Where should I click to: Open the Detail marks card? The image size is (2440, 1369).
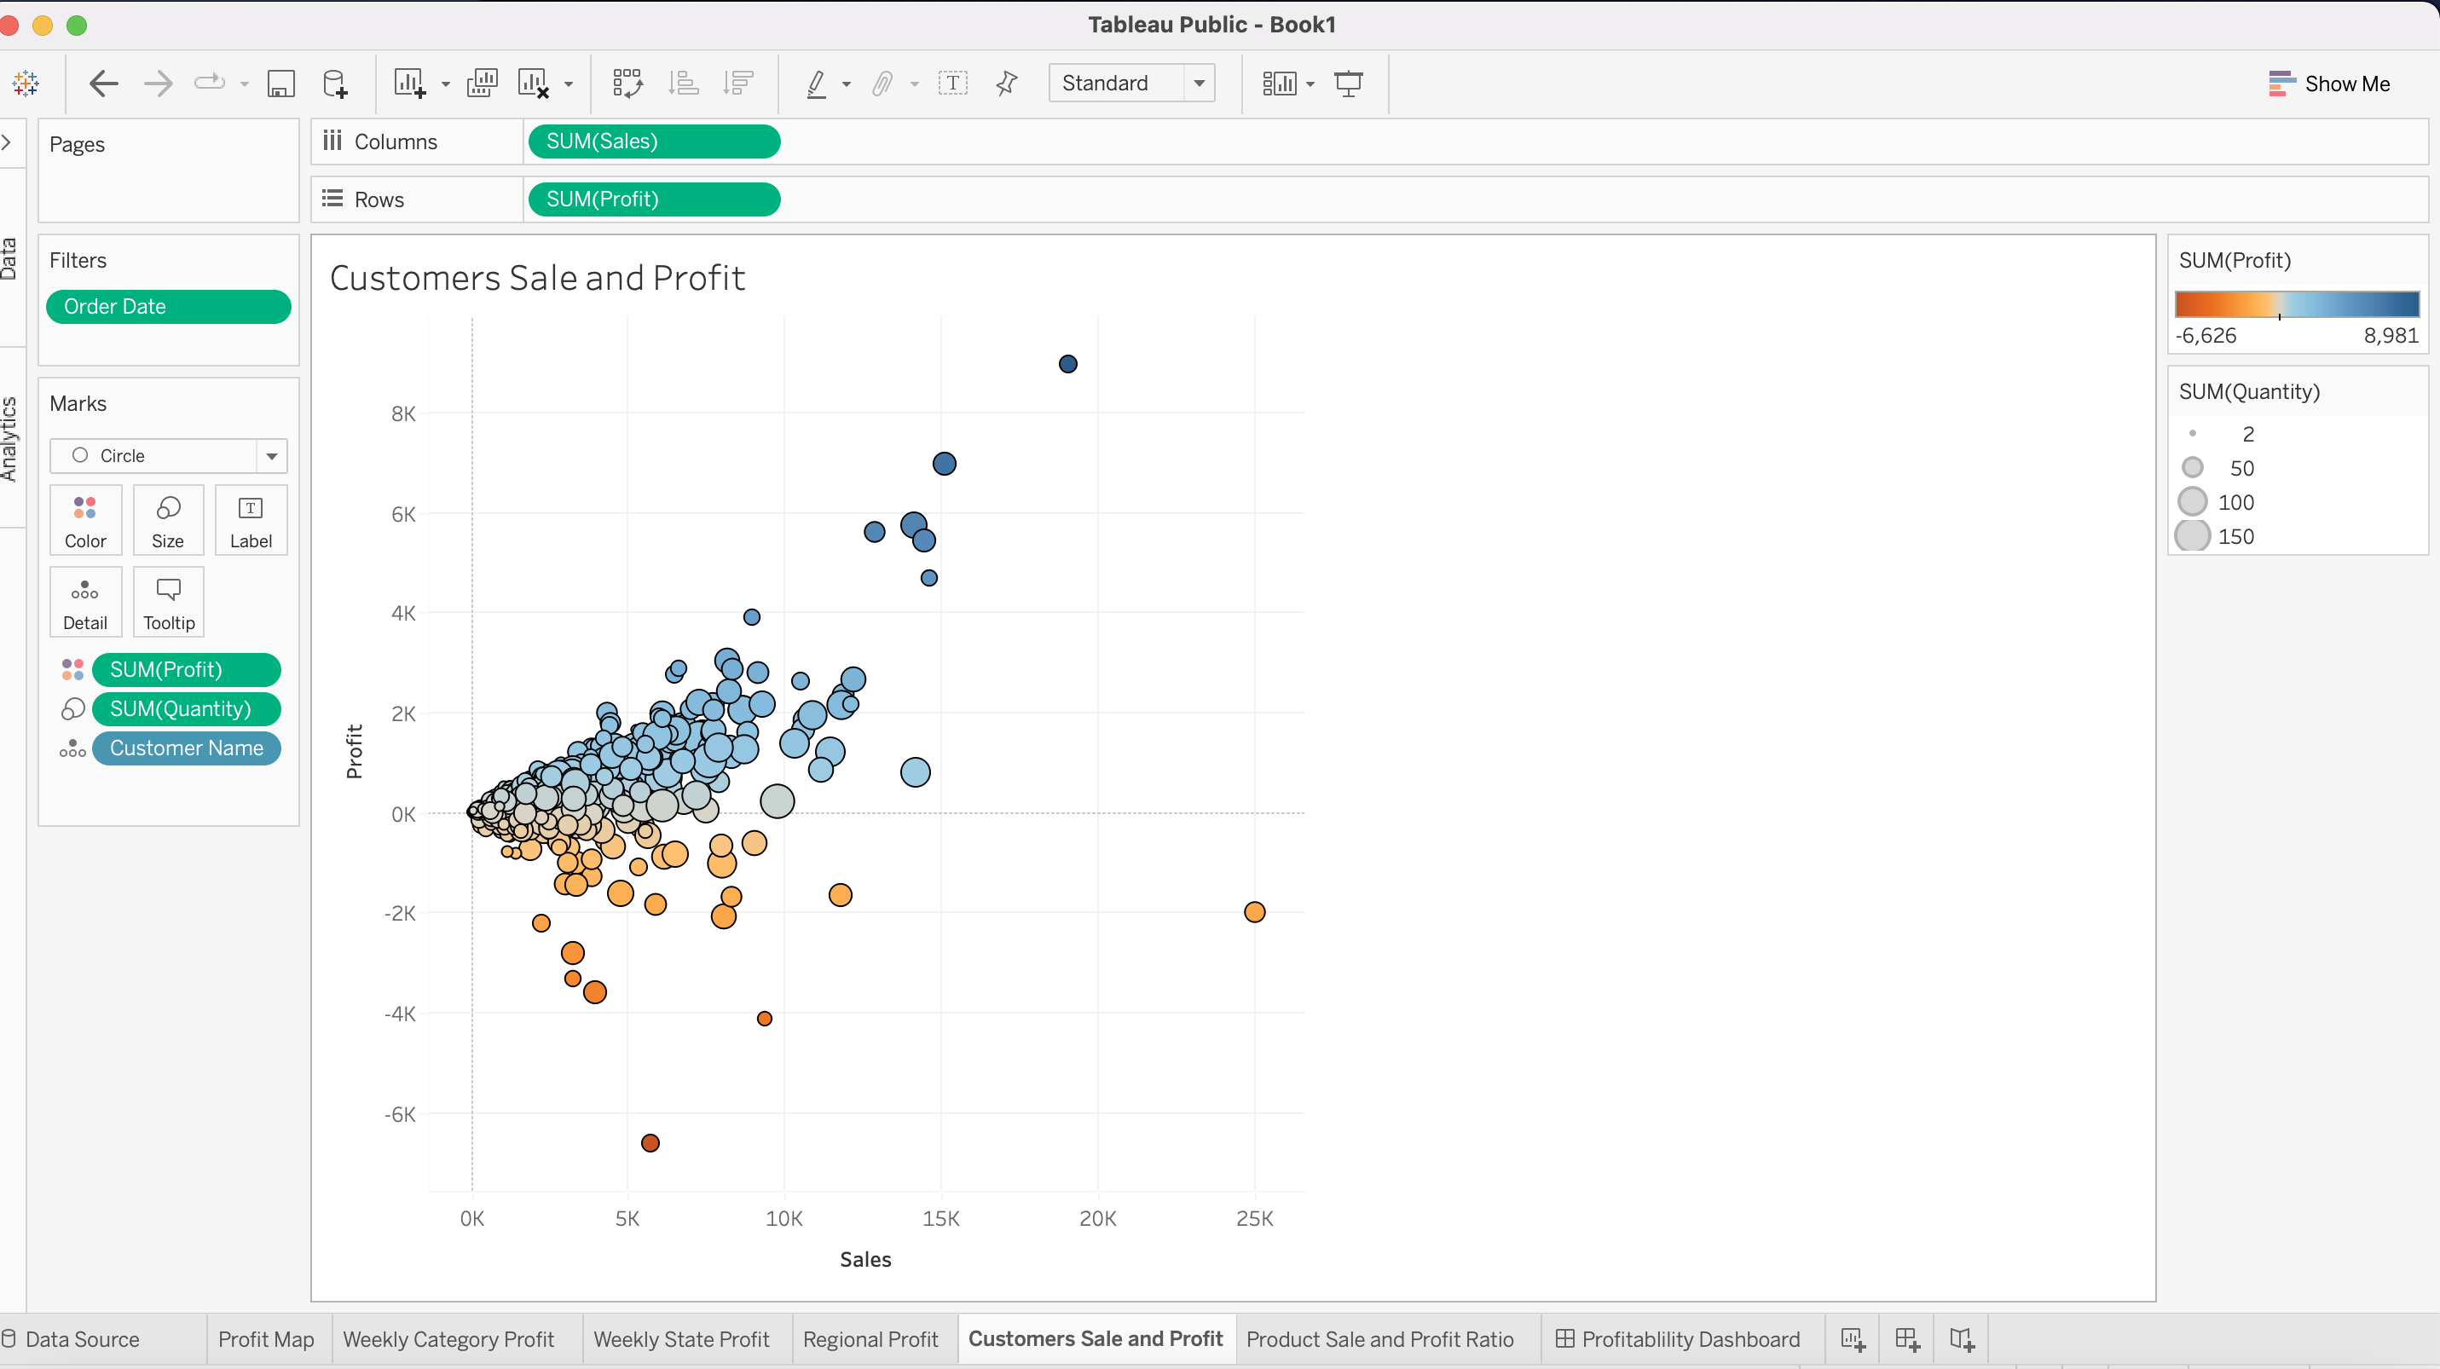click(x=85, y=601)
